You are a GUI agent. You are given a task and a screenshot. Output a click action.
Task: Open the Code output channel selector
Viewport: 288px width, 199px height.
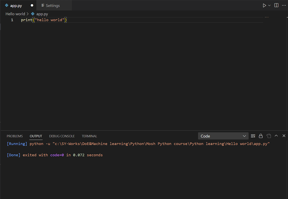pyautogui.click(x=223, y=136)
